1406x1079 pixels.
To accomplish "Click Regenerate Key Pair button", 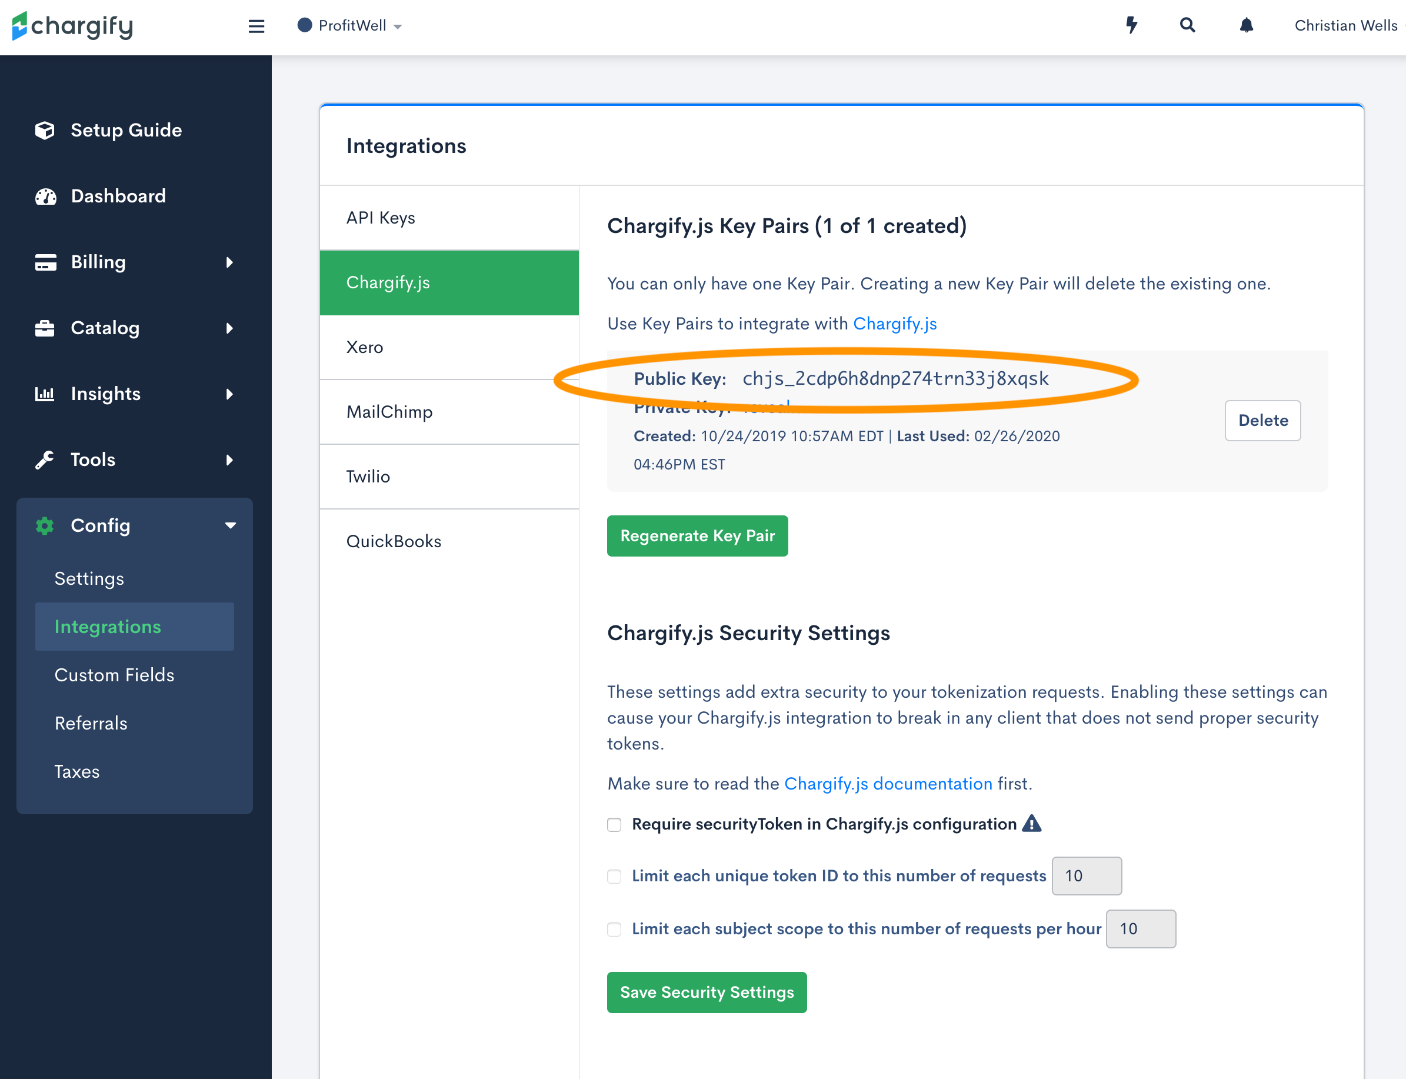I will point(697,535).
